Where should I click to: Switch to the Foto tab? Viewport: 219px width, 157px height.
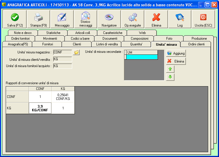(169, 39)
